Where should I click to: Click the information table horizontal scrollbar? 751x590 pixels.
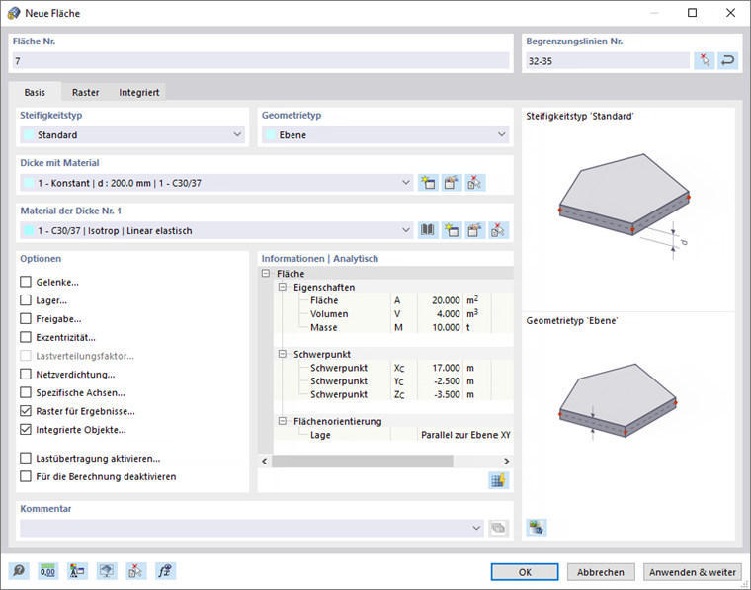(x=362, y=461)
